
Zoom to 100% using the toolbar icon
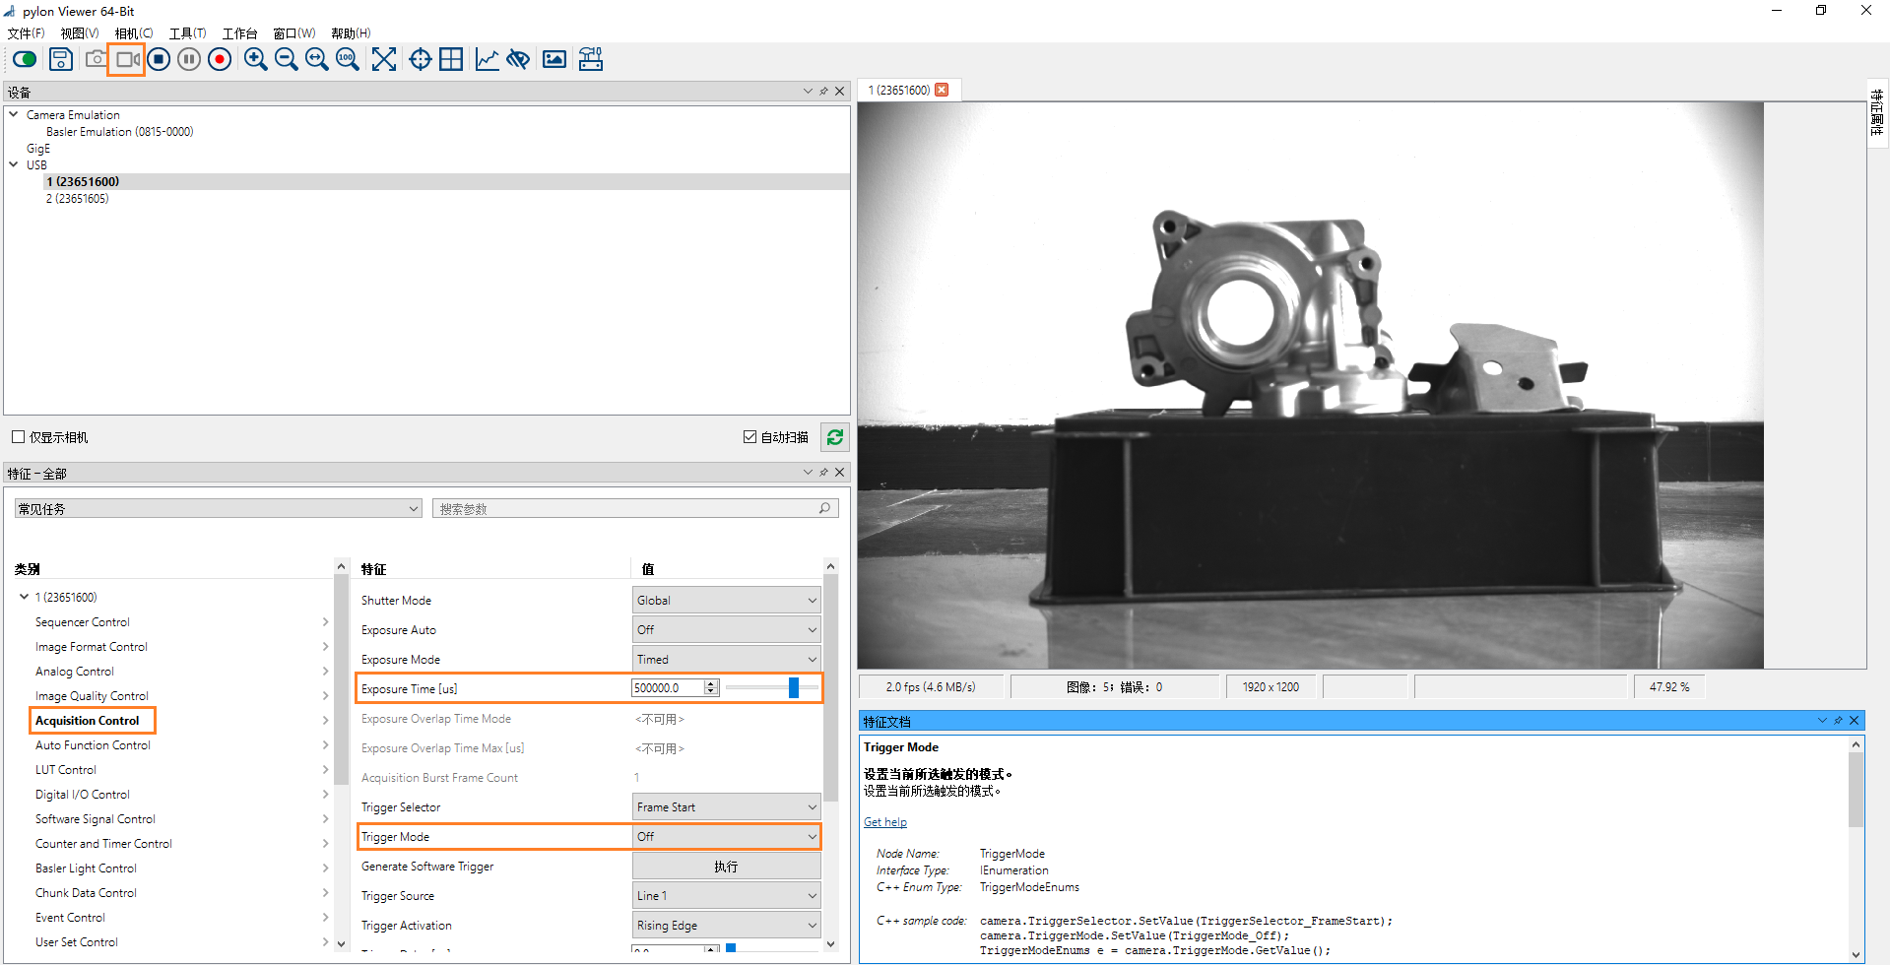click(x=347, y=60)
